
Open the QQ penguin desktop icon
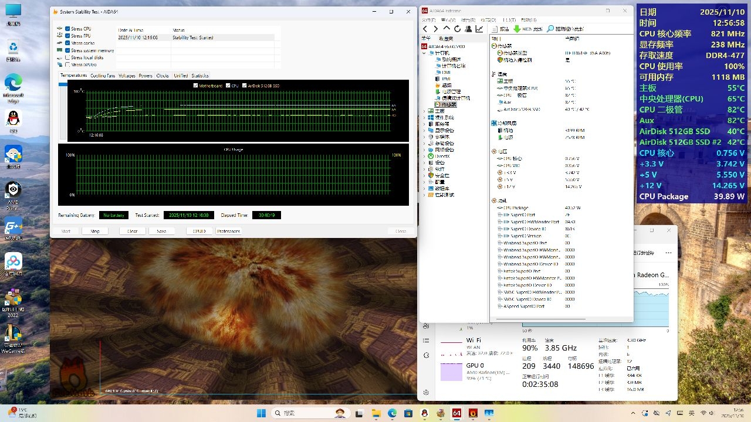pos(13,118)
